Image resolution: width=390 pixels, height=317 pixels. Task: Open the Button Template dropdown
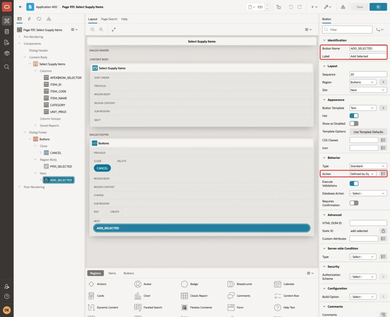(363, 108)
